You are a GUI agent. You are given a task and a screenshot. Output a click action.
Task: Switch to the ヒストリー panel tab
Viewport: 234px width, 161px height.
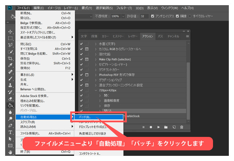click(118, 36)
